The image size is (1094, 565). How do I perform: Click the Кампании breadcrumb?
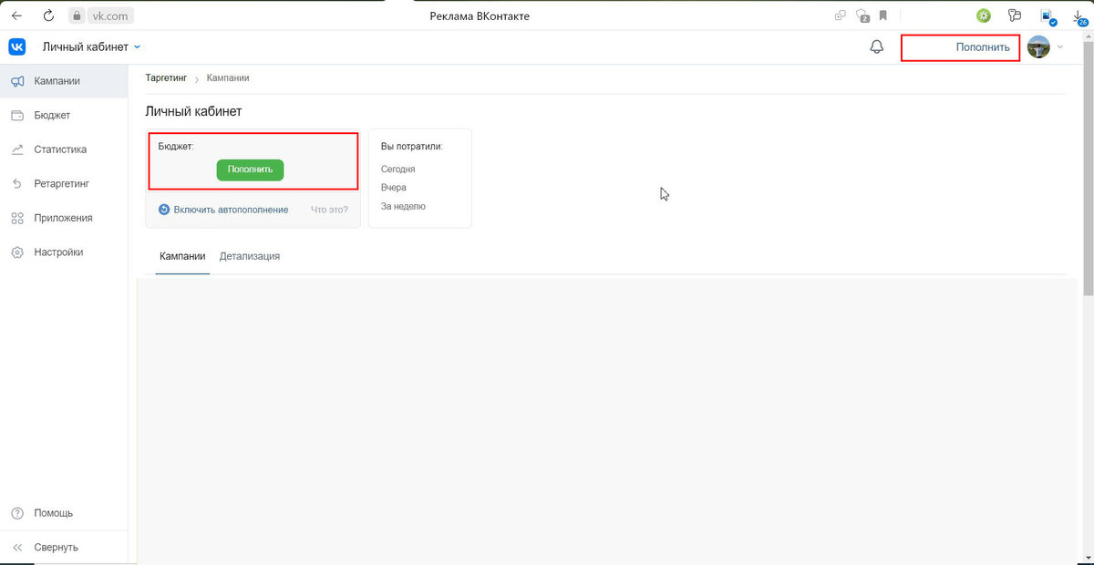point(228,78)
